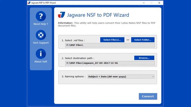Click the 'About Soft' label
The image size is (191, 107).
(x=41, y=62)
